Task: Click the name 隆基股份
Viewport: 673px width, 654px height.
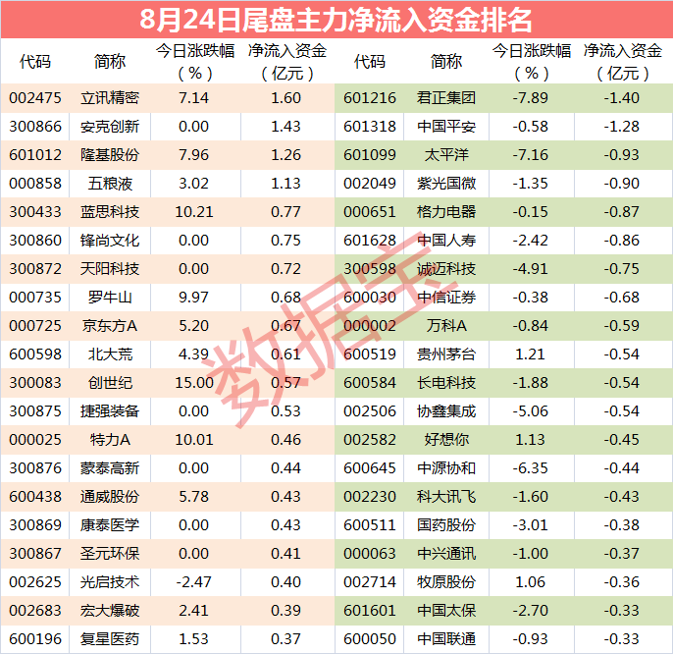Action: click(110, 155)
